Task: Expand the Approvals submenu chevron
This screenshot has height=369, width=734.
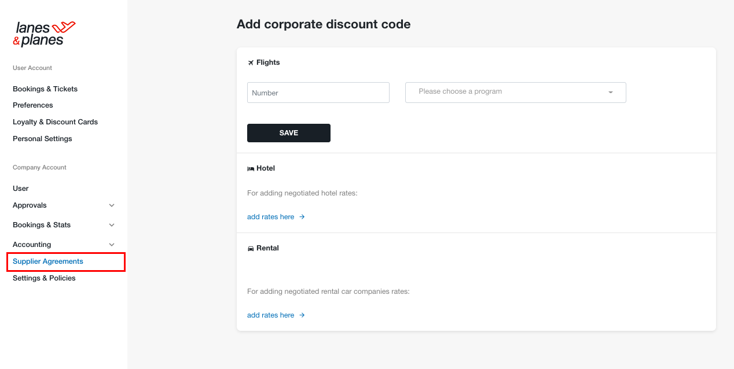Action: pyautogui.click(x=112, y=205)
